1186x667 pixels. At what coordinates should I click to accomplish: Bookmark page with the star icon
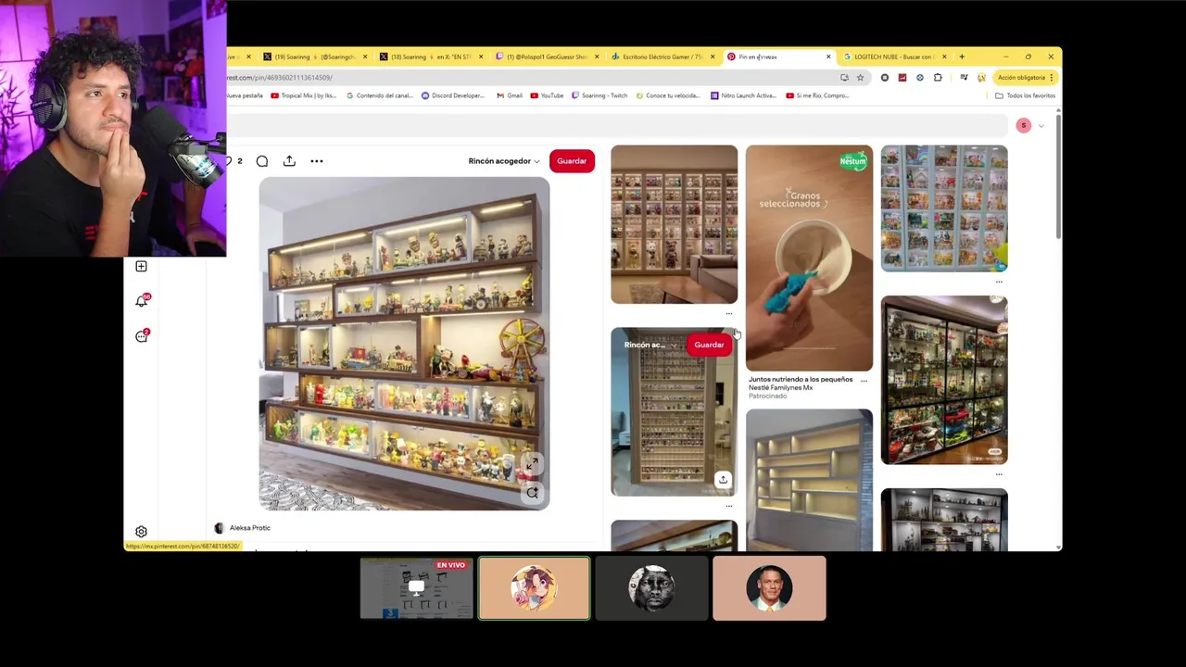tap(860, 78)
